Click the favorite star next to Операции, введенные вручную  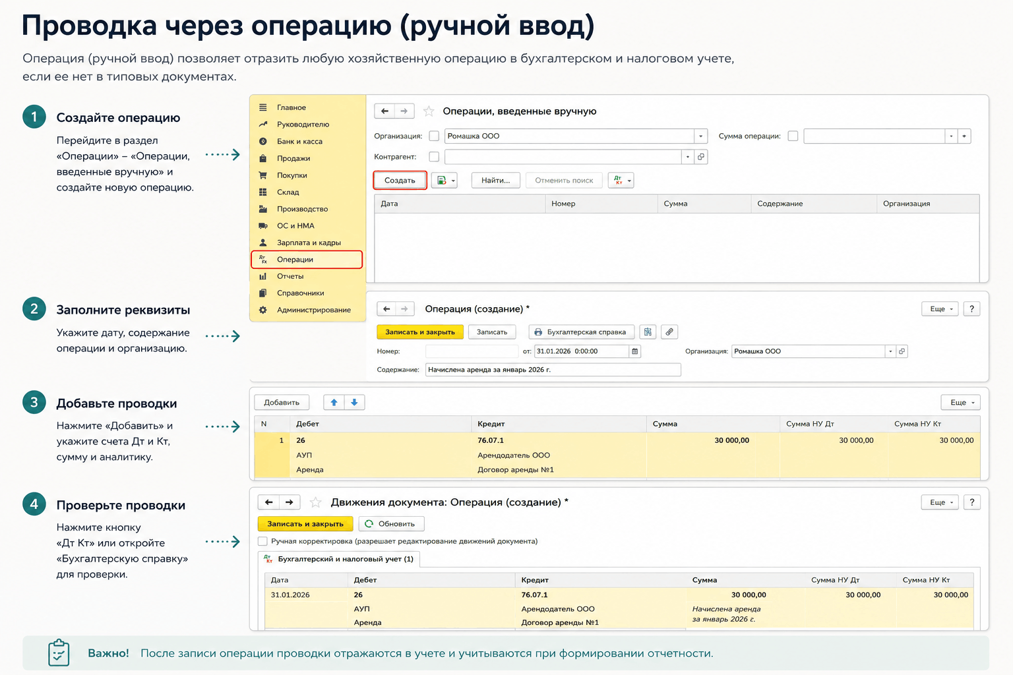pos(429,111)
